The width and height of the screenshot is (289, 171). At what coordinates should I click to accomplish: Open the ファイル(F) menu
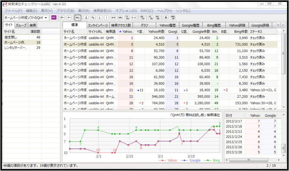(13, 11)
